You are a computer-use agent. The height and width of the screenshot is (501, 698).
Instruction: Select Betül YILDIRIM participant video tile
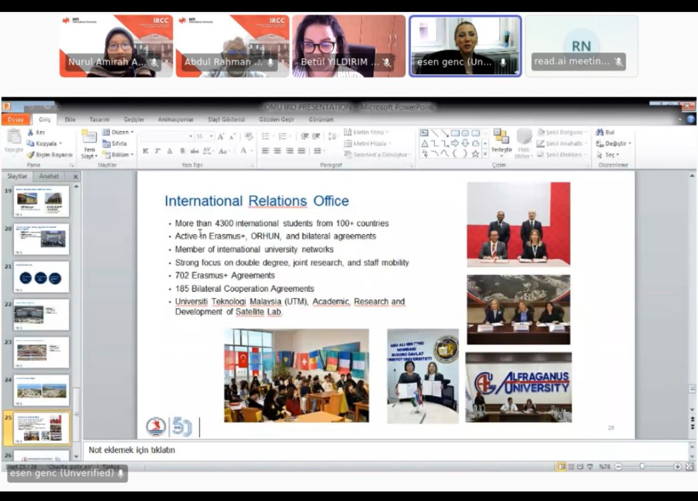point(349,47)
